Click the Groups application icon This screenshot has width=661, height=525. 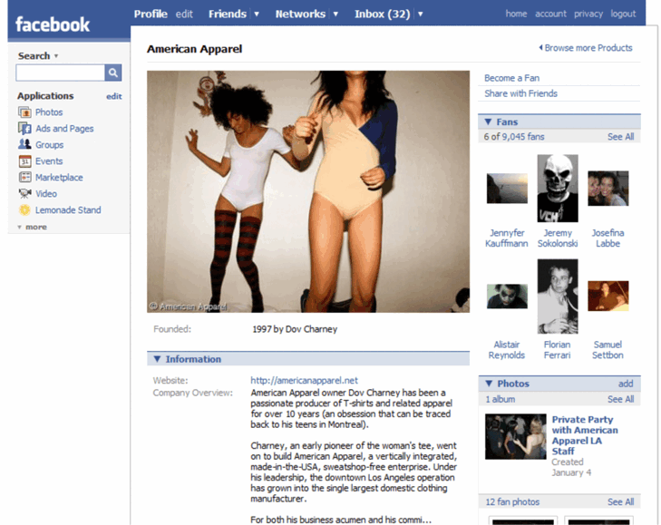pyautogui.click(x=24, y=144)
